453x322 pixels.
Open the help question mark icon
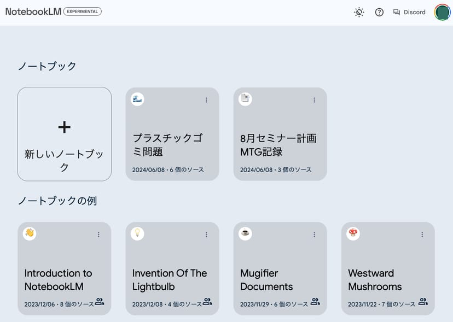pos(379,12)
